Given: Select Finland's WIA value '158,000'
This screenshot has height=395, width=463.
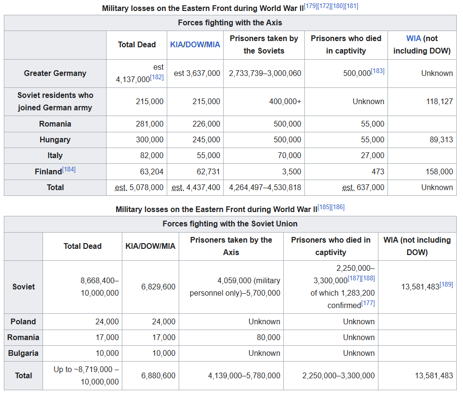Looking at the screenshot, I should tap(440, 172).
